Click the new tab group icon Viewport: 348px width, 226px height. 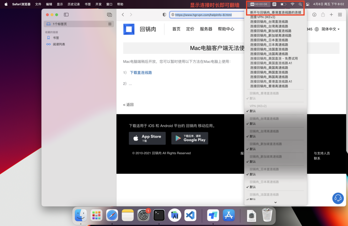tap(109, 15)
